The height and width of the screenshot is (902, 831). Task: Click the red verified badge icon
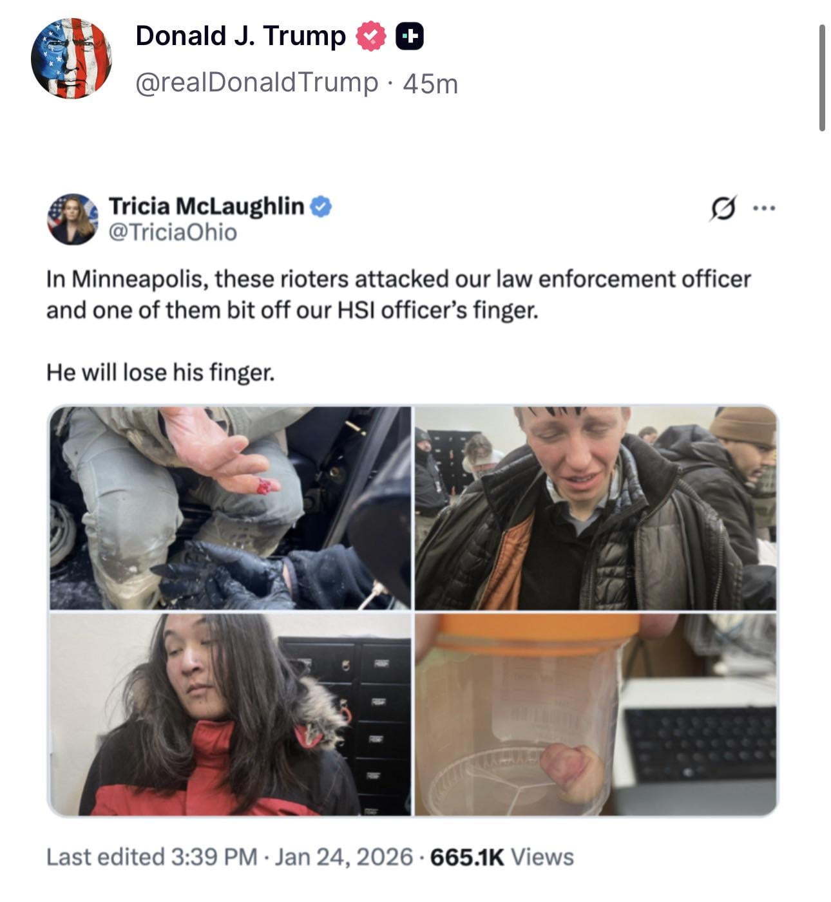370,36
